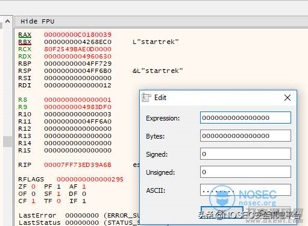This screenshot has height=226, width=308.
Task: Click the Signed value field
Action: (245, 154)
